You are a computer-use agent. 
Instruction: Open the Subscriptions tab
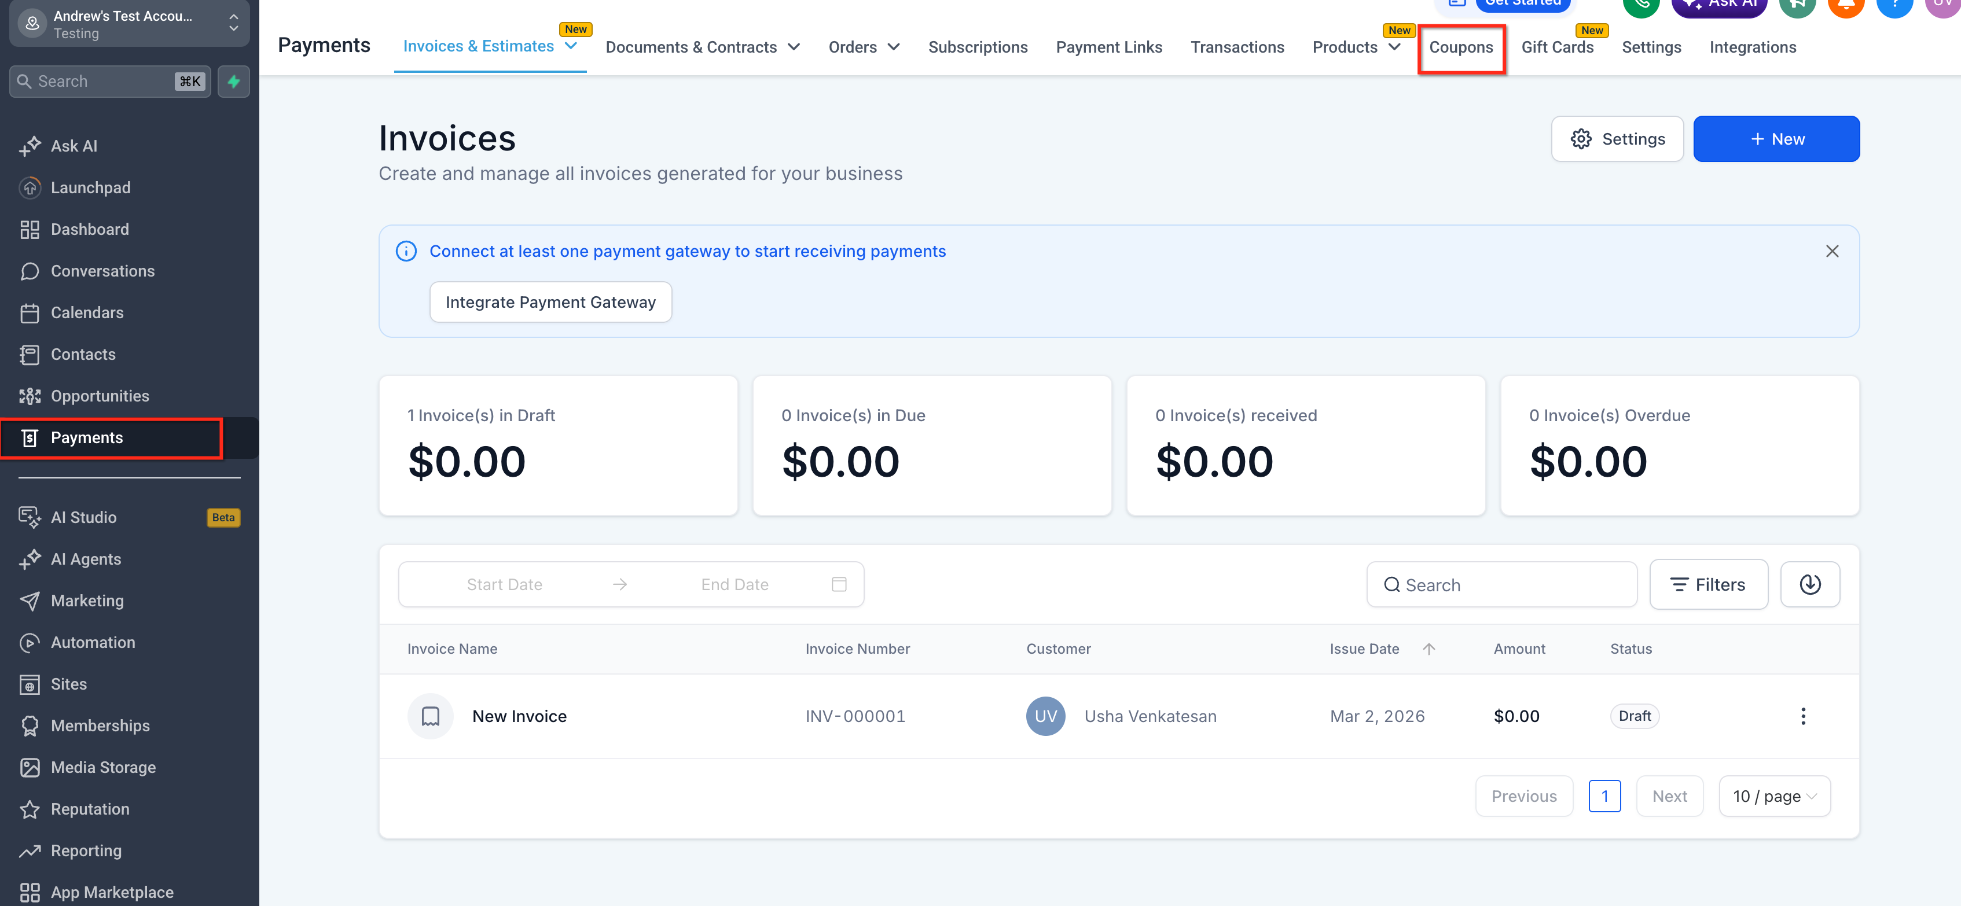click(978, 47)
